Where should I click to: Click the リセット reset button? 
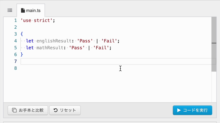[65, 110]
